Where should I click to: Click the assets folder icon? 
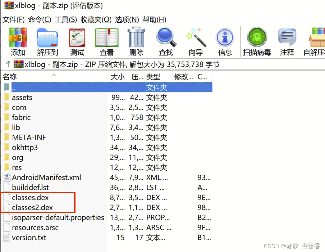7,97
